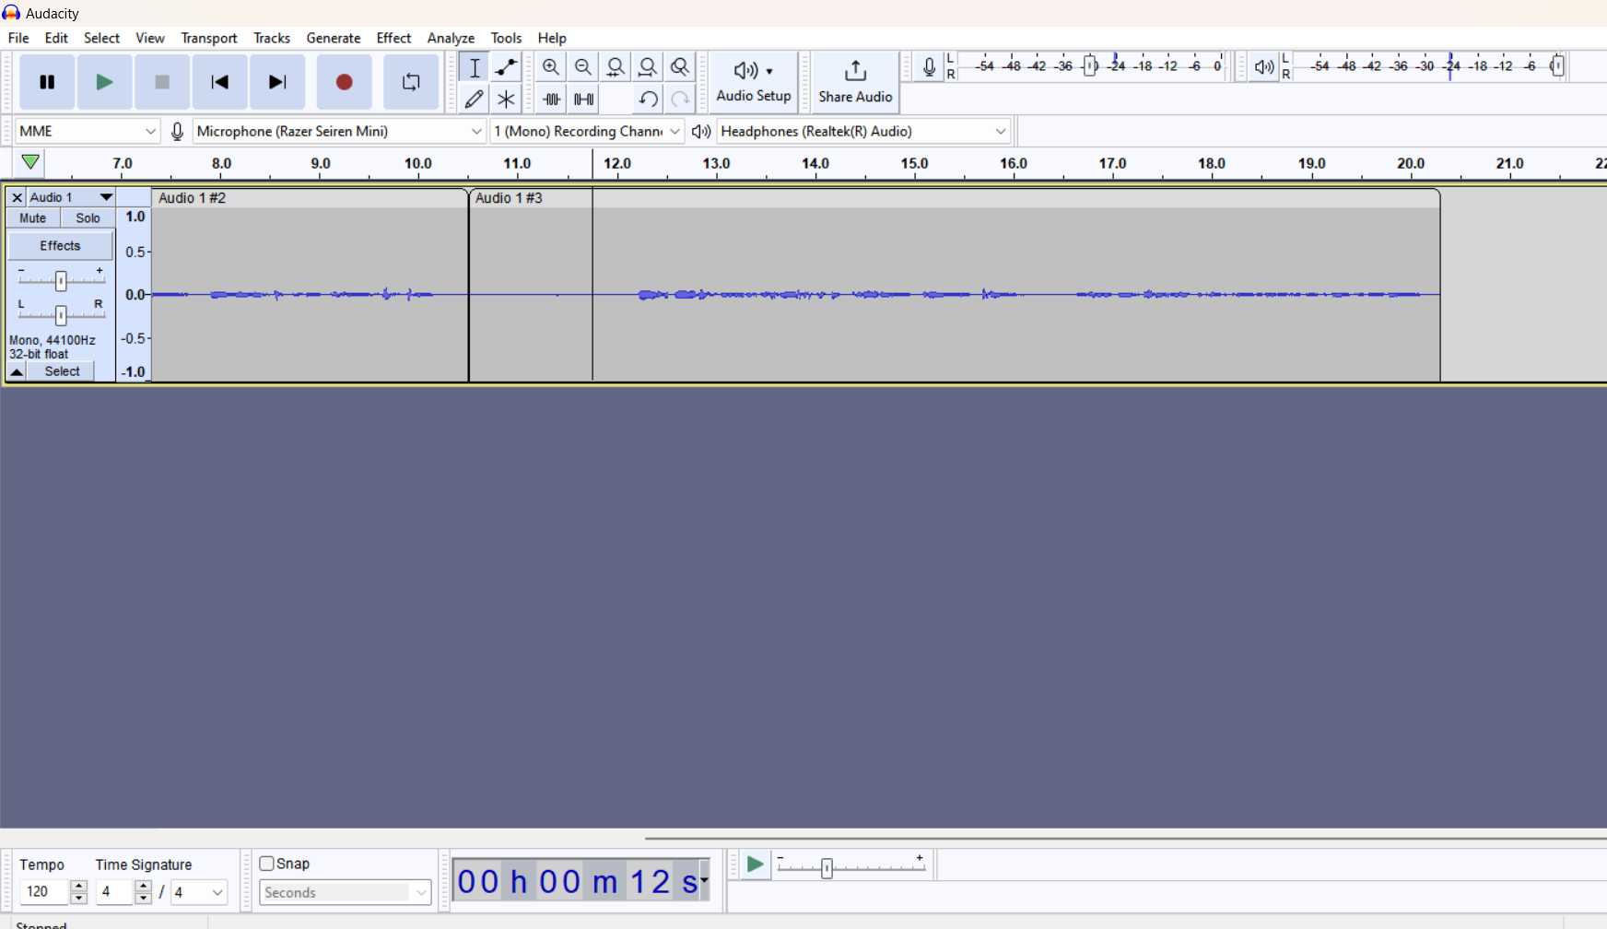This screenshot has width=1607, height=929.
Task: Zoom in on the timeline
Action: (x=551, y=66)
